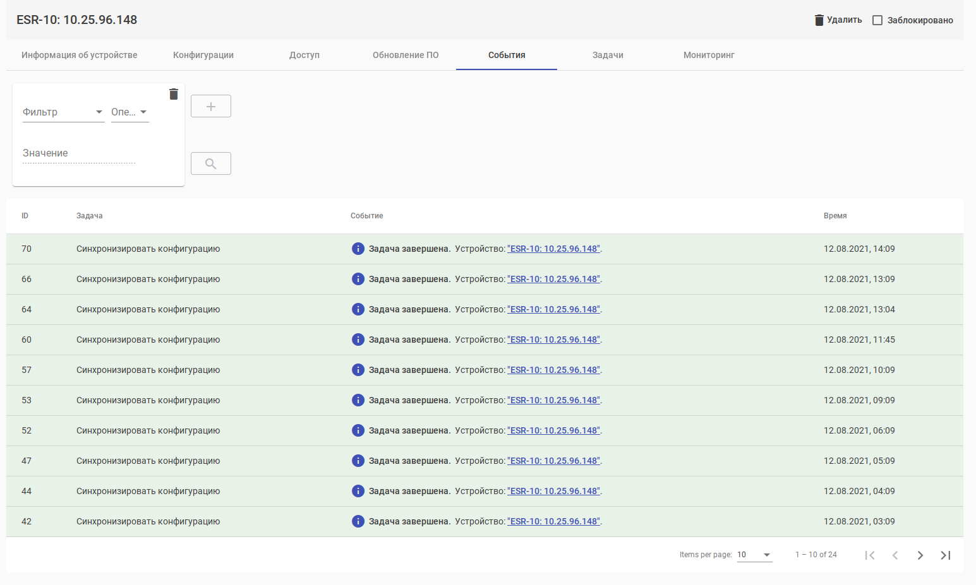Click info icon for event ID 42
976x585 pixels.
coord(358,521)
